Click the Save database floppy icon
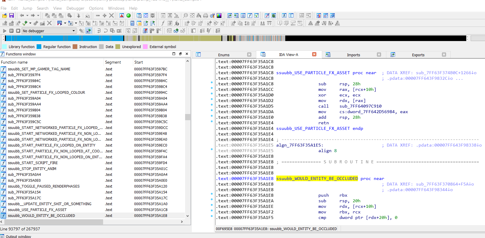Image resolution: width=485 pixels, height=238 pixels. [x=12, y=16]
